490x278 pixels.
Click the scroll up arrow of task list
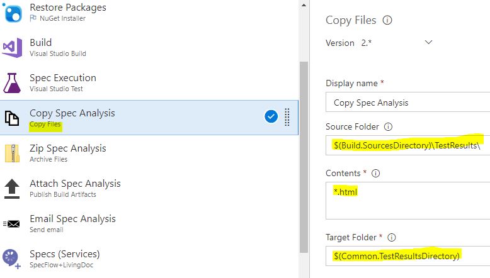[304, 5]
